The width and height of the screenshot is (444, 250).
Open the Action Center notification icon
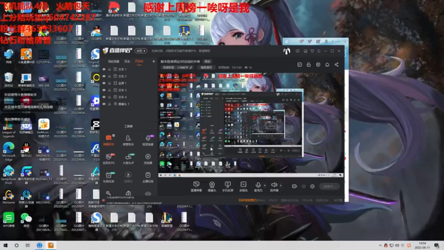pyautogui.click(x=437, y=246)
